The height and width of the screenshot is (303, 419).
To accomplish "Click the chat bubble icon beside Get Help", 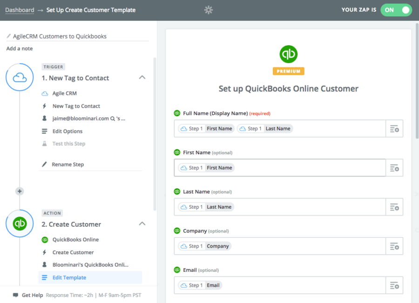I will click(x=15, y=295).
